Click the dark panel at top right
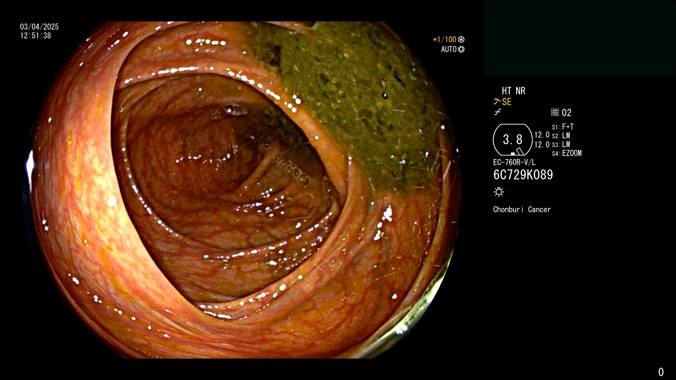The height and width of the screenshot is (380, 676). pos(580,38)
